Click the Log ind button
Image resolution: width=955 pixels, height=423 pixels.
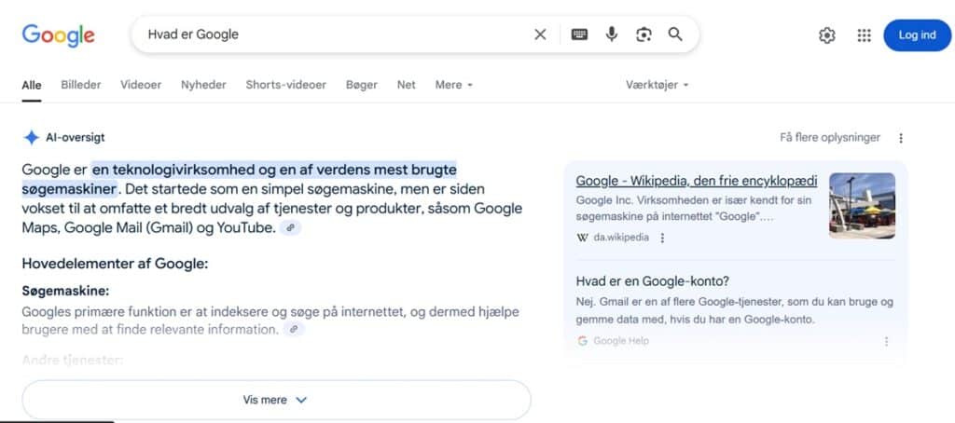917,35
